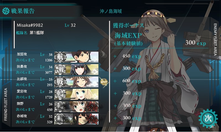Select 比叡改 MVP ship banner
Image resolution: width=221 pixels, height=132 pixels.
(x=76, y=82)
